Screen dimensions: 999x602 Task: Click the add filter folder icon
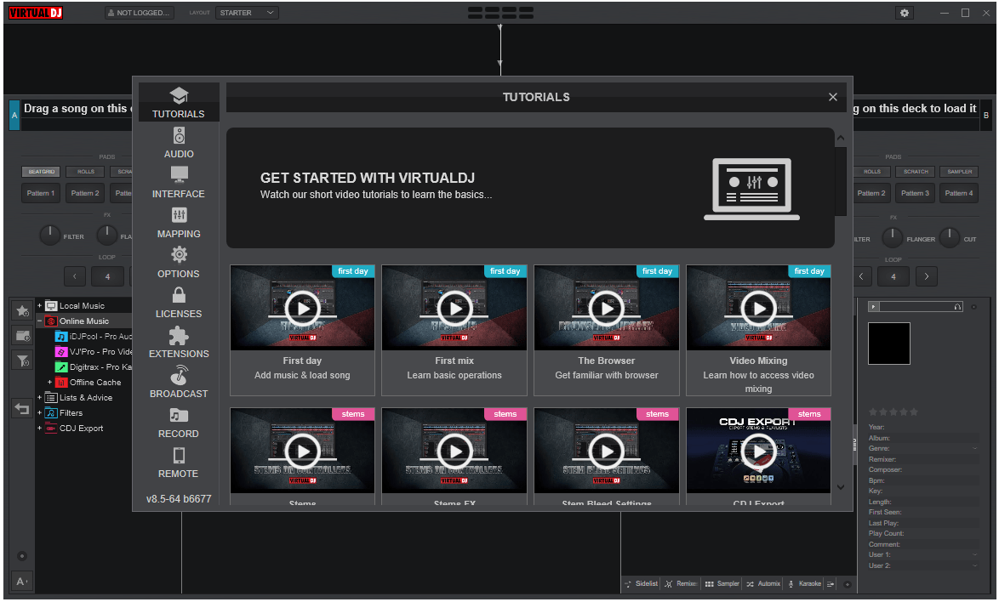click(x=22, y=361)
